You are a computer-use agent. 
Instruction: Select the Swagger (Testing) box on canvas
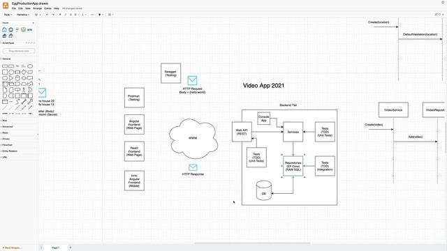click(170, 73)
